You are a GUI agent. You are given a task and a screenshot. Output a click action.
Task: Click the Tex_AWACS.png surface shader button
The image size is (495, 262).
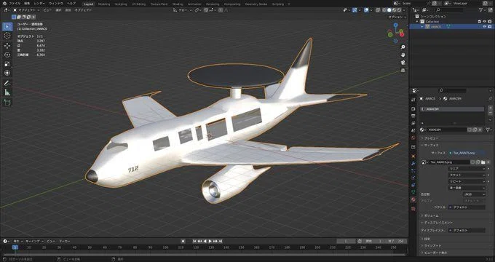(466, 153)
